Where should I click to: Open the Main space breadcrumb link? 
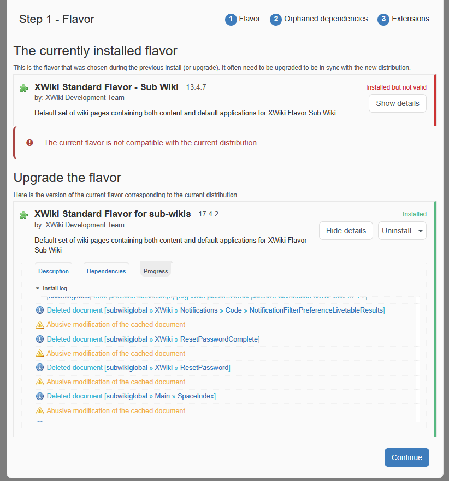click(x=162, y=396)
